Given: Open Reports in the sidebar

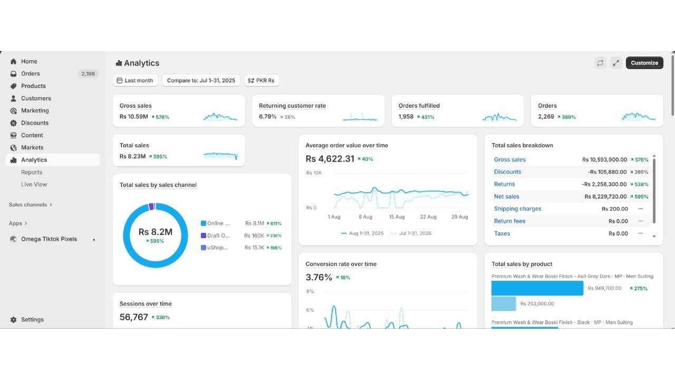Looking at the screenshot, I should coord(32,172).
